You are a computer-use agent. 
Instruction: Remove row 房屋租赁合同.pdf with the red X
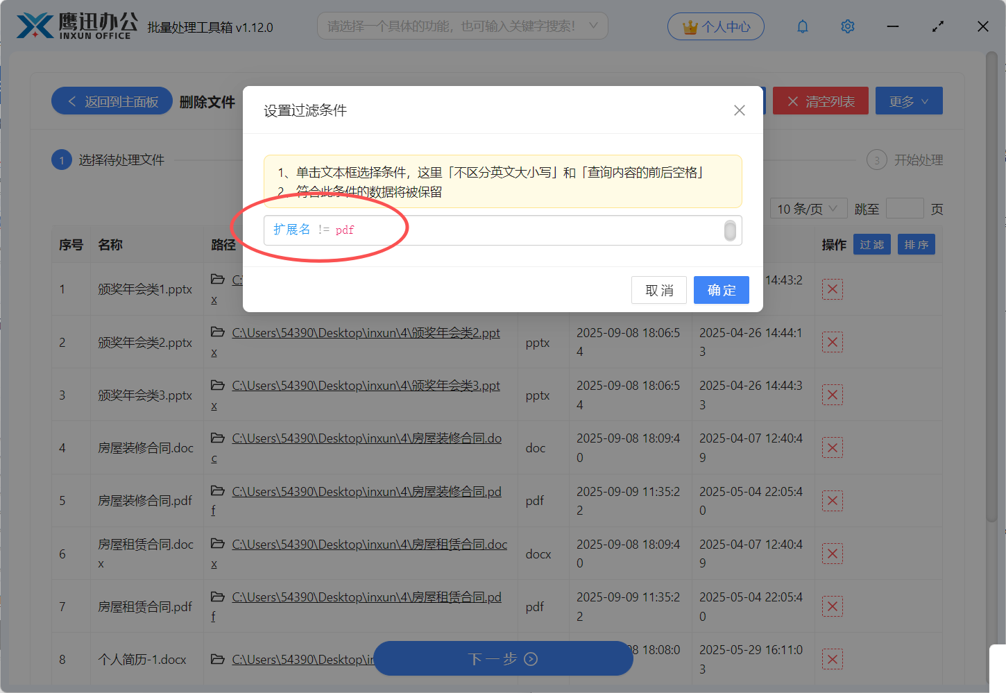pos(833,606)
